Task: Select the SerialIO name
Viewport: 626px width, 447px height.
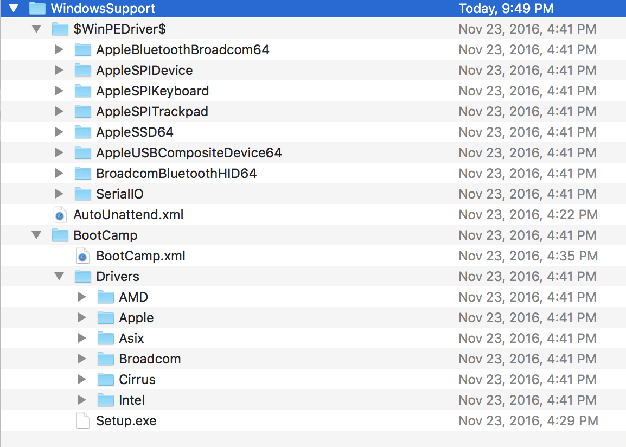Action: point(120,194)
